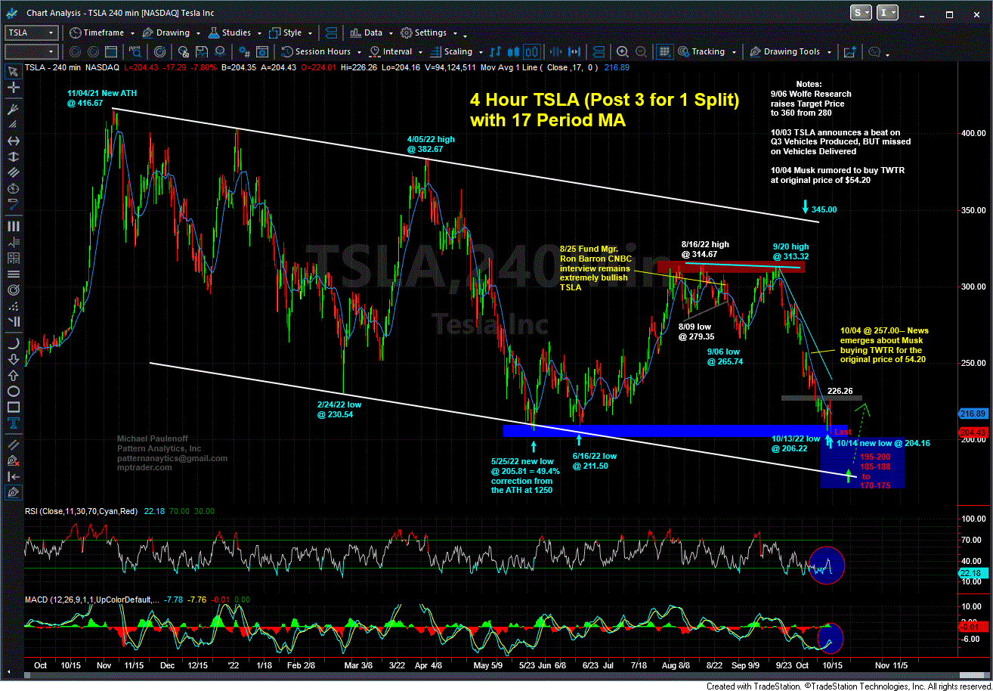Select the filled candlestick chart style icon
The image size is (993, 691).
pyautogui.click(x=513, y=52)
